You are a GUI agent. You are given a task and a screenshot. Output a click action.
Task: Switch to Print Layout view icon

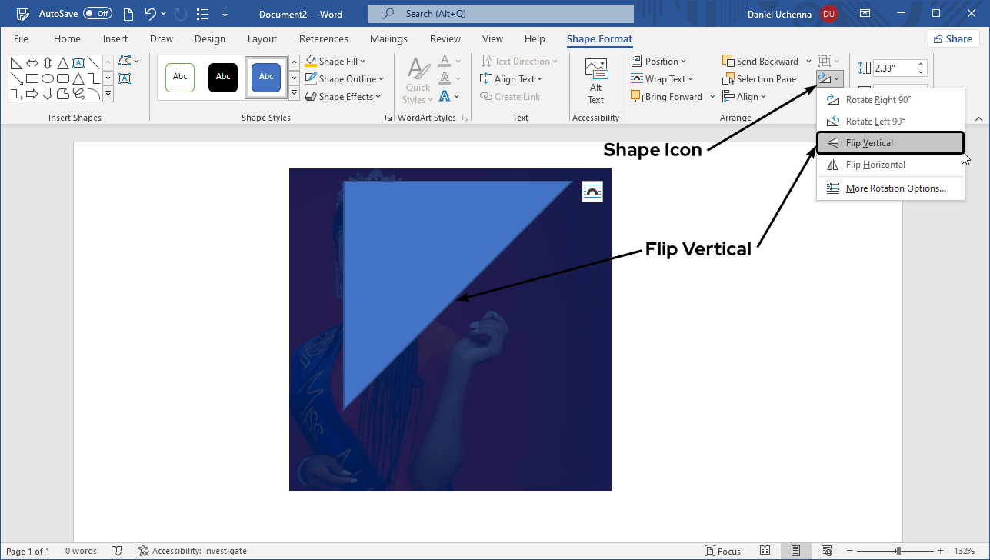click(x=795, y=551)
